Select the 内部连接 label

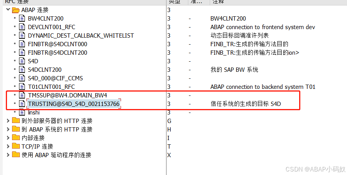click(x=33, y=138)
